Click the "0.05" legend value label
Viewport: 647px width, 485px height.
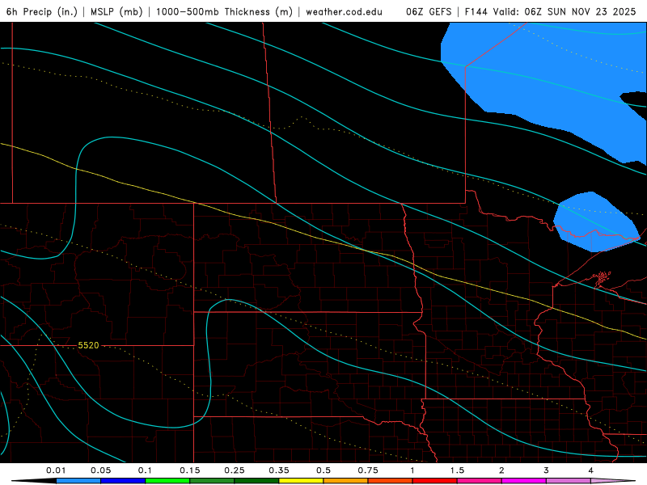tap(100, 470)
